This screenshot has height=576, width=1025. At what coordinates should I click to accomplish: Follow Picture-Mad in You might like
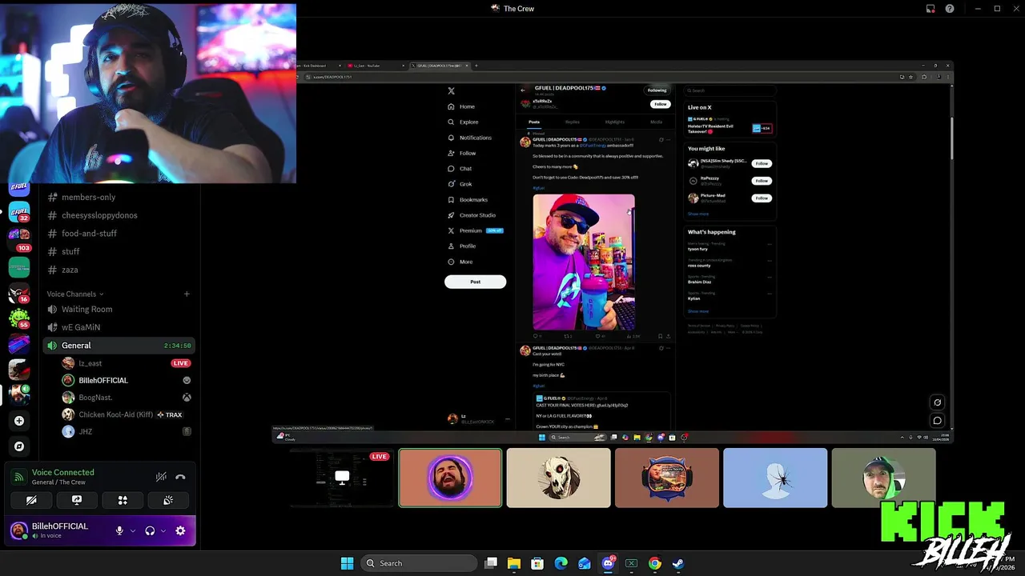[762, 198]
